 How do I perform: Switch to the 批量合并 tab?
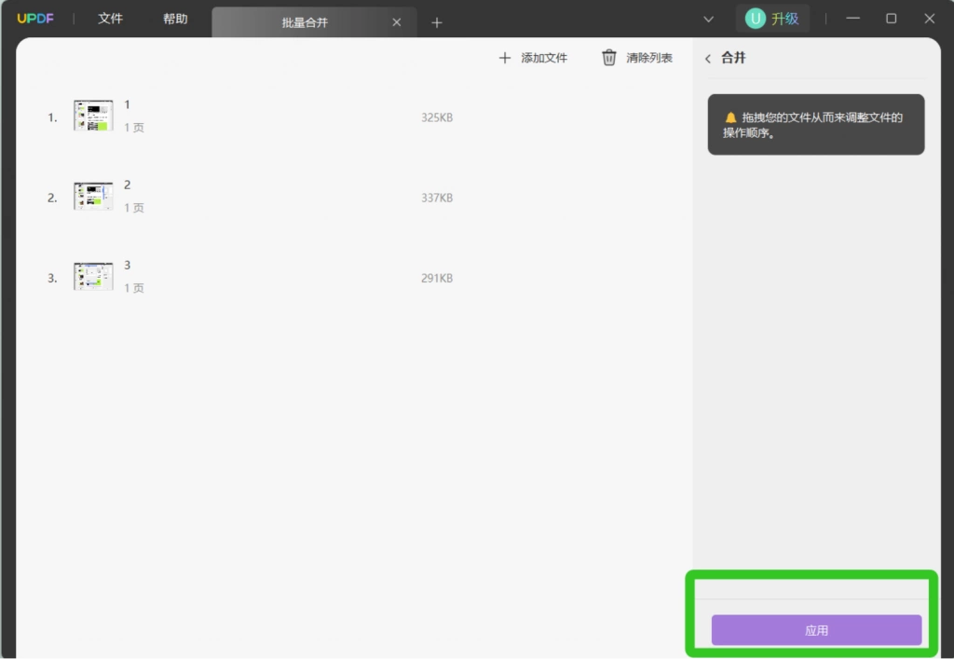[305, 22]
